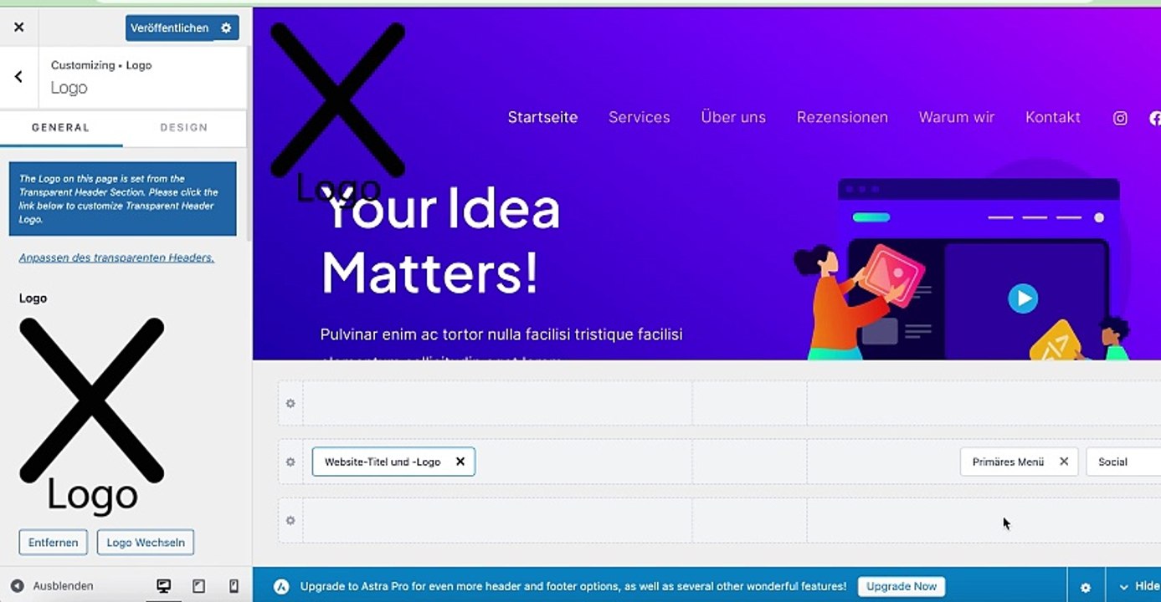
Task: Click the Logo Wechseln button
Action: point(146,543)
